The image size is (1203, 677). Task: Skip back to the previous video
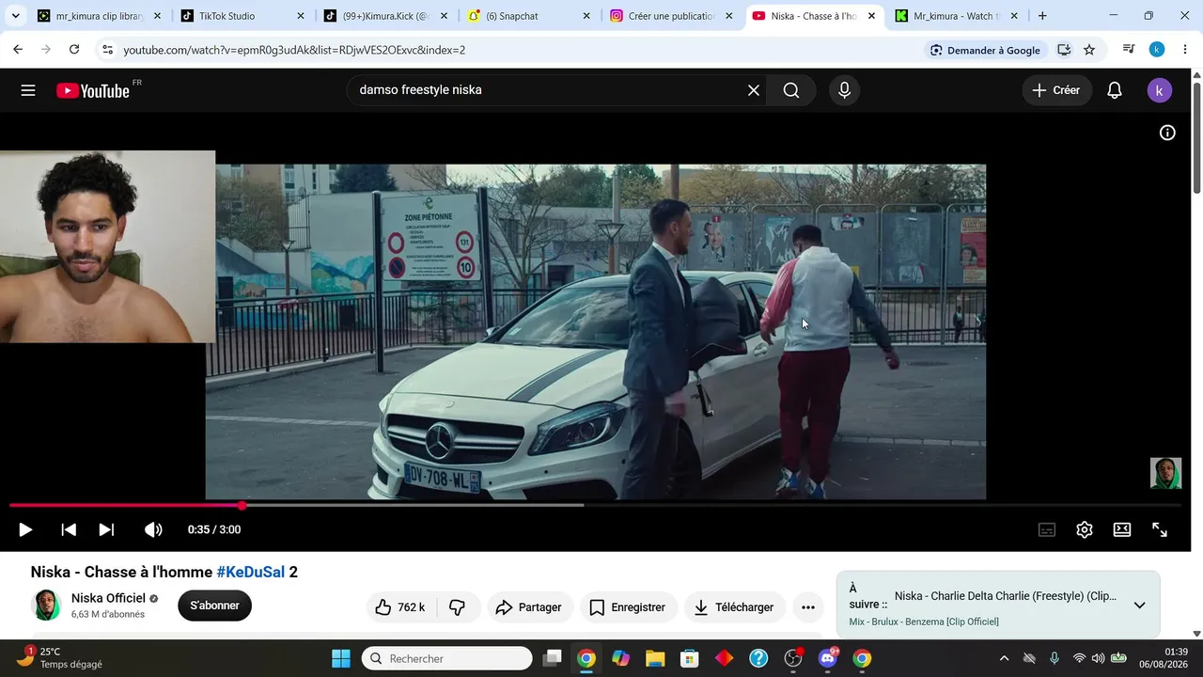tap(69, 529)
